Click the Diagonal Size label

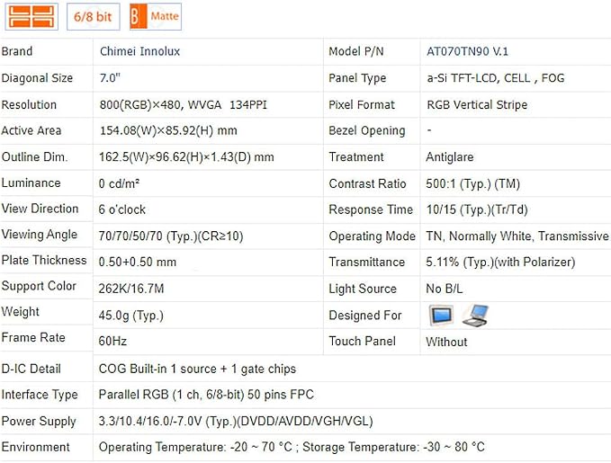[x=37, y=78]
